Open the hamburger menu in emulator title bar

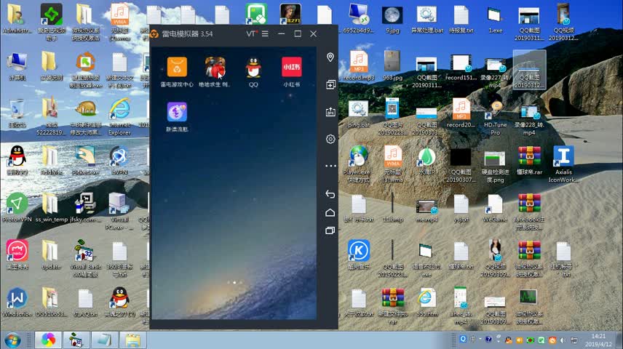[x=265, y=33]
